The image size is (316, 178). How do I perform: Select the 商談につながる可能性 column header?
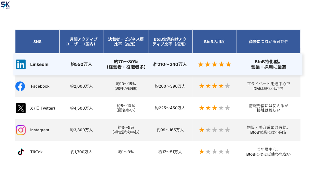click(x=268, y=42)
